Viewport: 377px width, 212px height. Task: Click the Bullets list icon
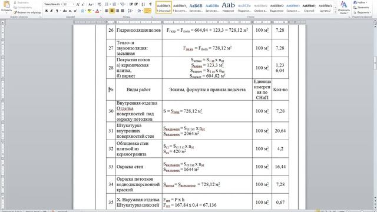tap(107, 4)
